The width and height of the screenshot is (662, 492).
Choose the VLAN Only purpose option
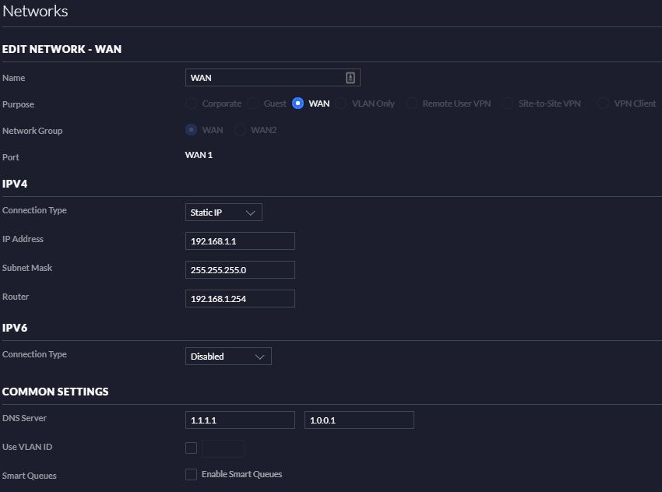click(341, 104)
